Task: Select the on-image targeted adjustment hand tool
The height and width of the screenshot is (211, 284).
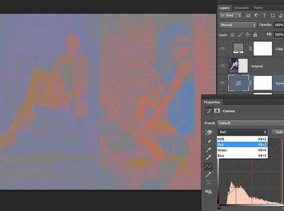Action: coord(208,132)
